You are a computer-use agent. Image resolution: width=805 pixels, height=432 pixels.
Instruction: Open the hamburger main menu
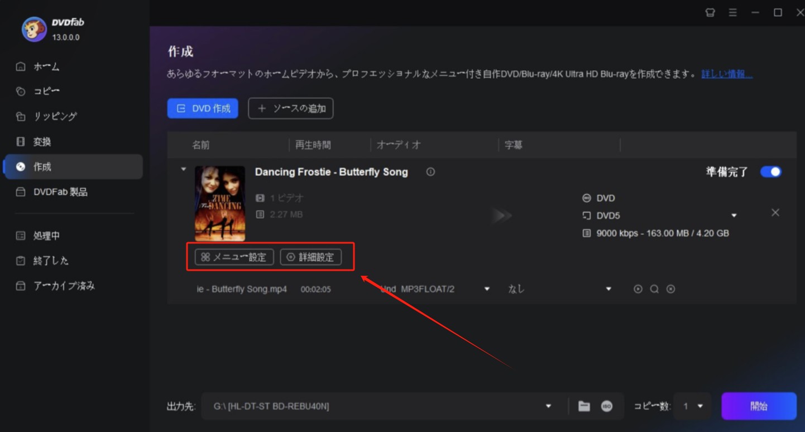click(733, 13)
